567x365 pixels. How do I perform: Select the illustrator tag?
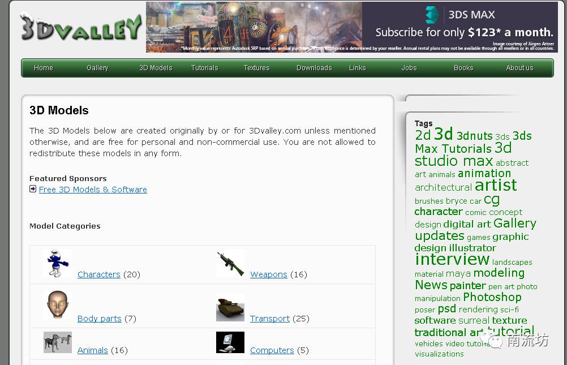click(x=472, y=248)
